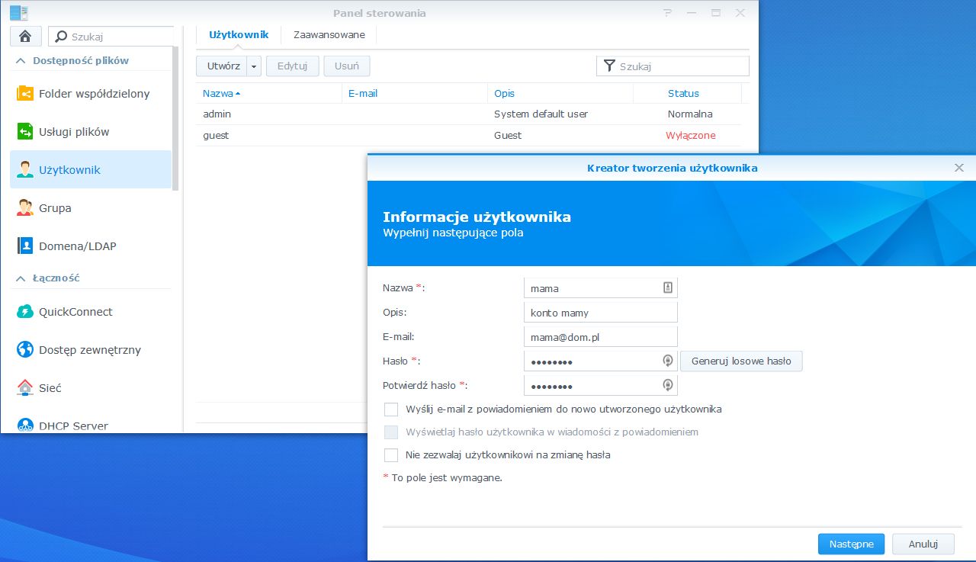Click the E-mail column header

click(415, 93)
